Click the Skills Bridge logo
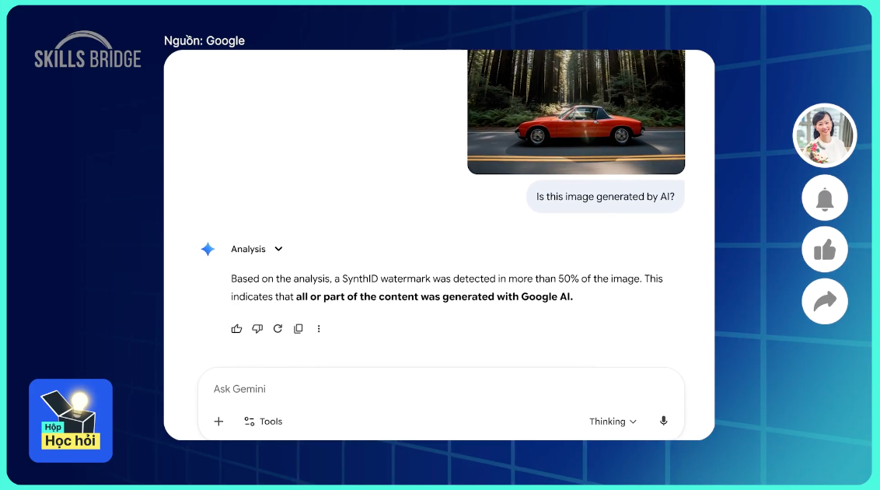 88,51
